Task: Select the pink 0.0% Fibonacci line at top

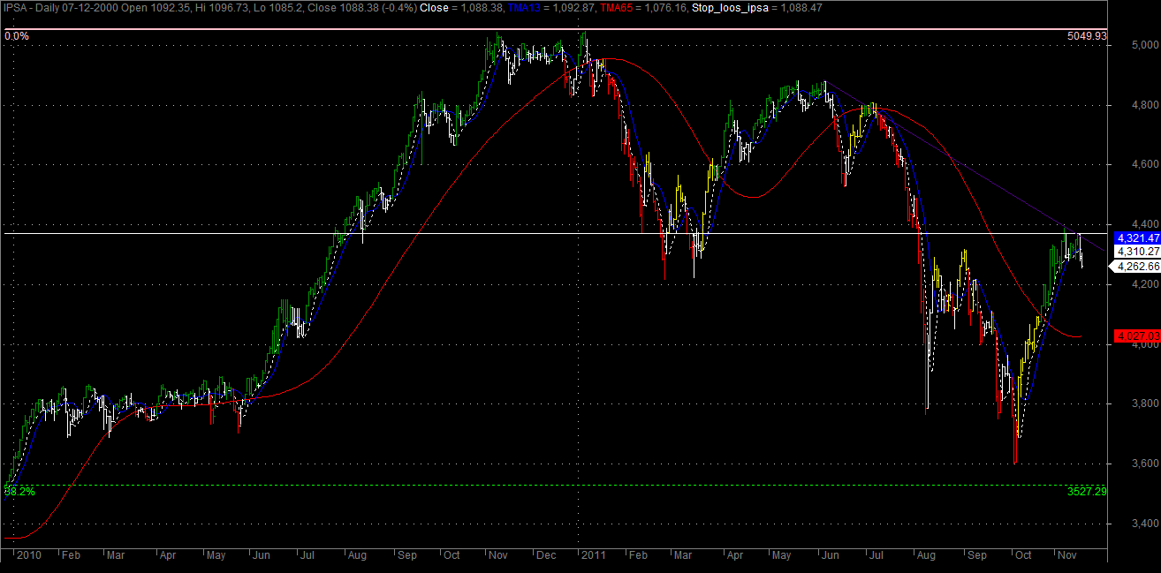Action: pos(557,29)
